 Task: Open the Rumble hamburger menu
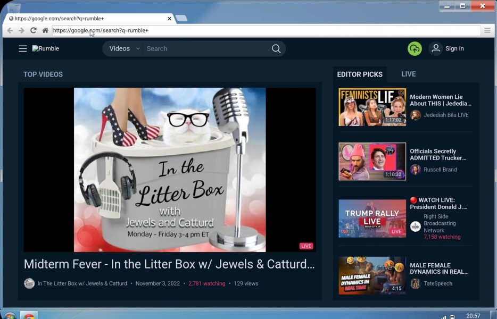pyautogui.click(x=23, y=48)
